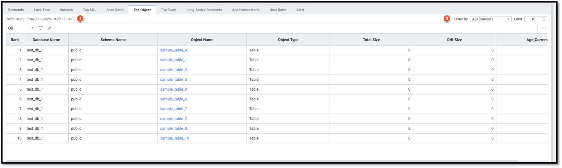
Task: Switch to the Backends tab
Action: pyautogui.click(x=16, y=10)
